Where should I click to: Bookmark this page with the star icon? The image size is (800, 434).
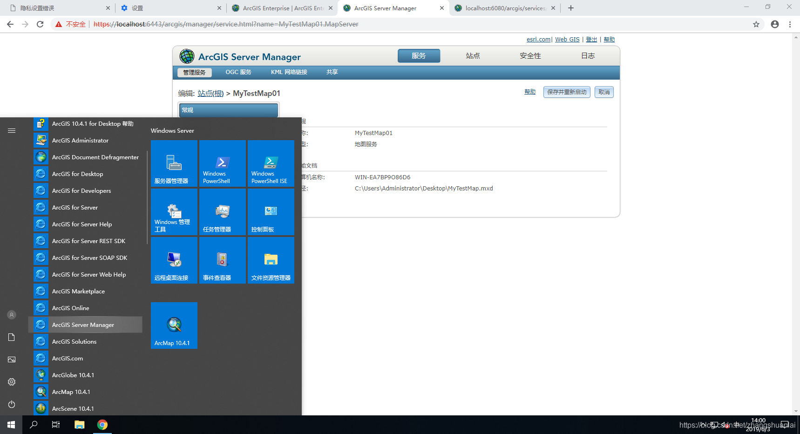[756, 24]
